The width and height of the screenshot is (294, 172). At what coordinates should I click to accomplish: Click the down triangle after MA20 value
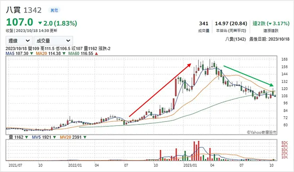point(64,54)
